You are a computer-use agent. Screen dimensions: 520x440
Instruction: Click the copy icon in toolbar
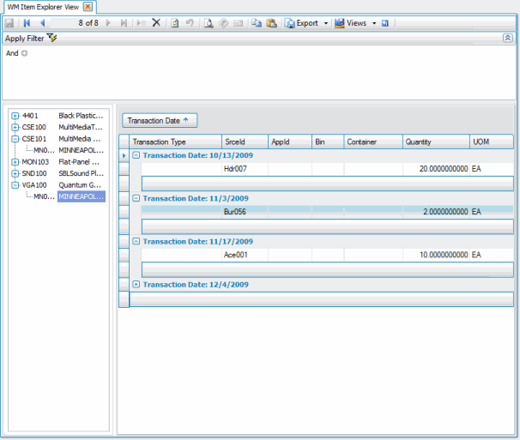pos(256,23)
